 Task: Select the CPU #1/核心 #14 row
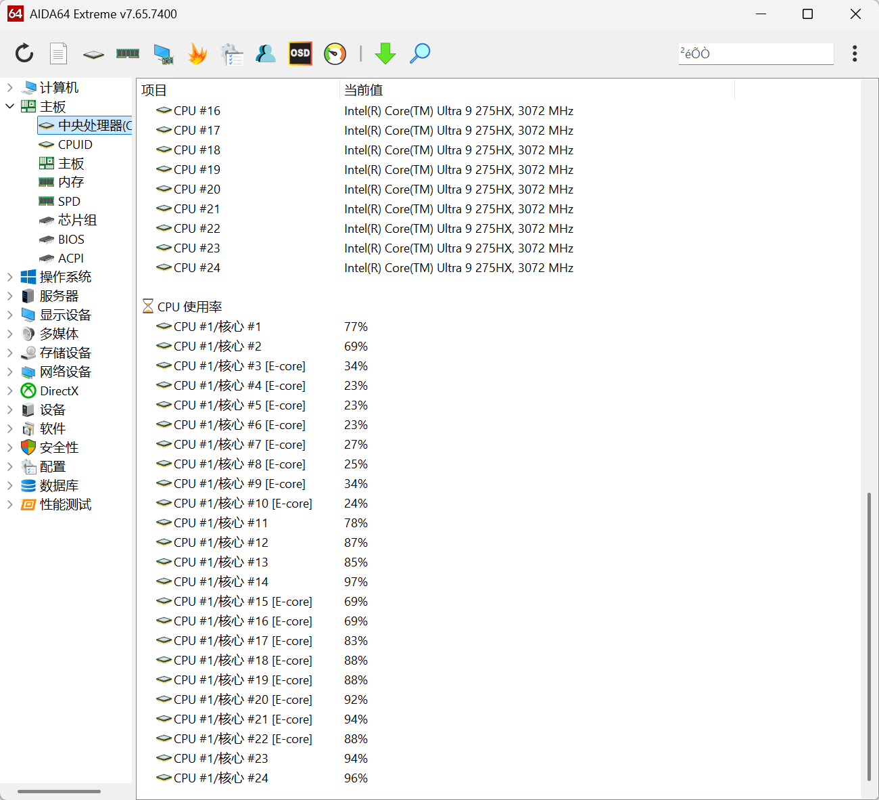[x=436, y=581]
